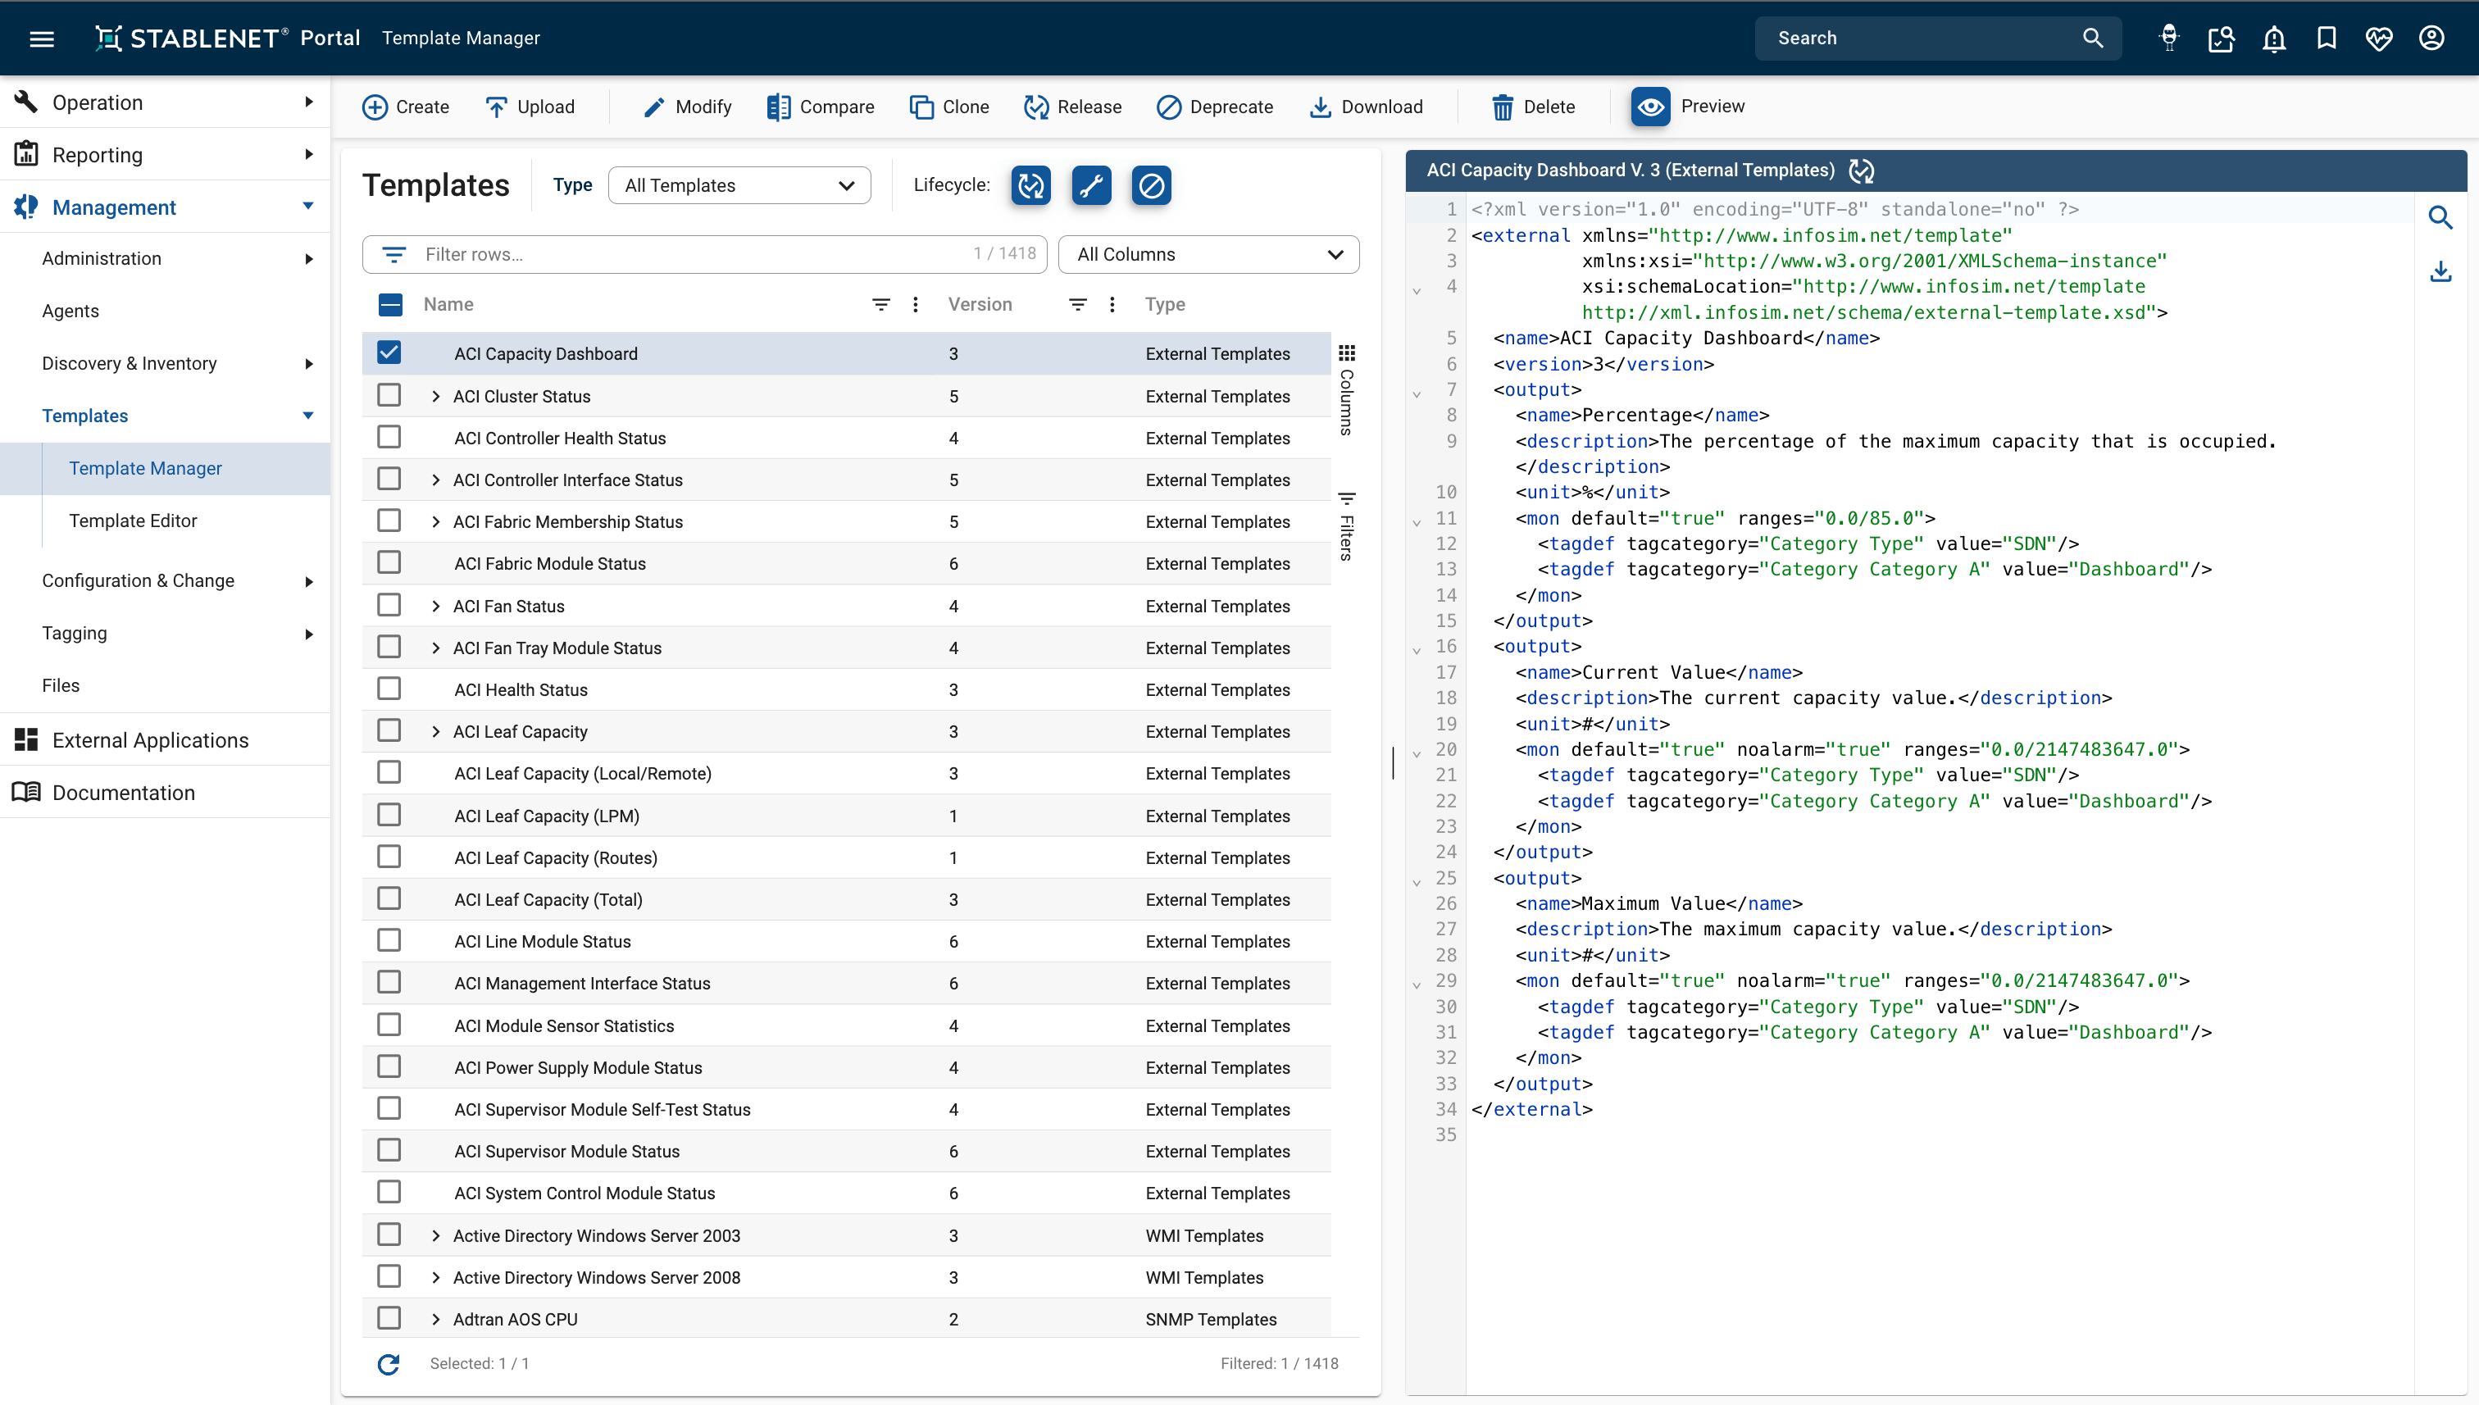Click the release status icon in preview header
Image resolution: width=2479 pixels, height=1405 pixels.
coord(1862,171)
